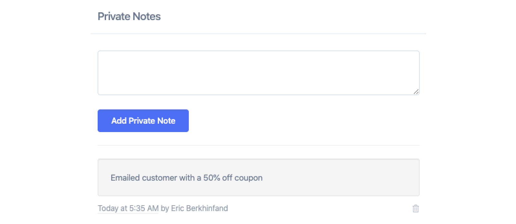The height and width of the screenshot is (224, 516).
Task: Click the Private Notes heading
Action: coord(129,17)
